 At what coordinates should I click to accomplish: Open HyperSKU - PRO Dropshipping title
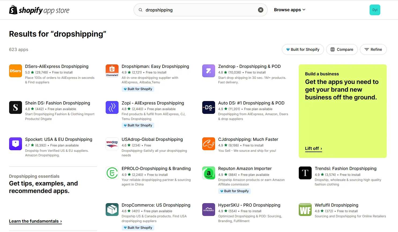(249, 205)
